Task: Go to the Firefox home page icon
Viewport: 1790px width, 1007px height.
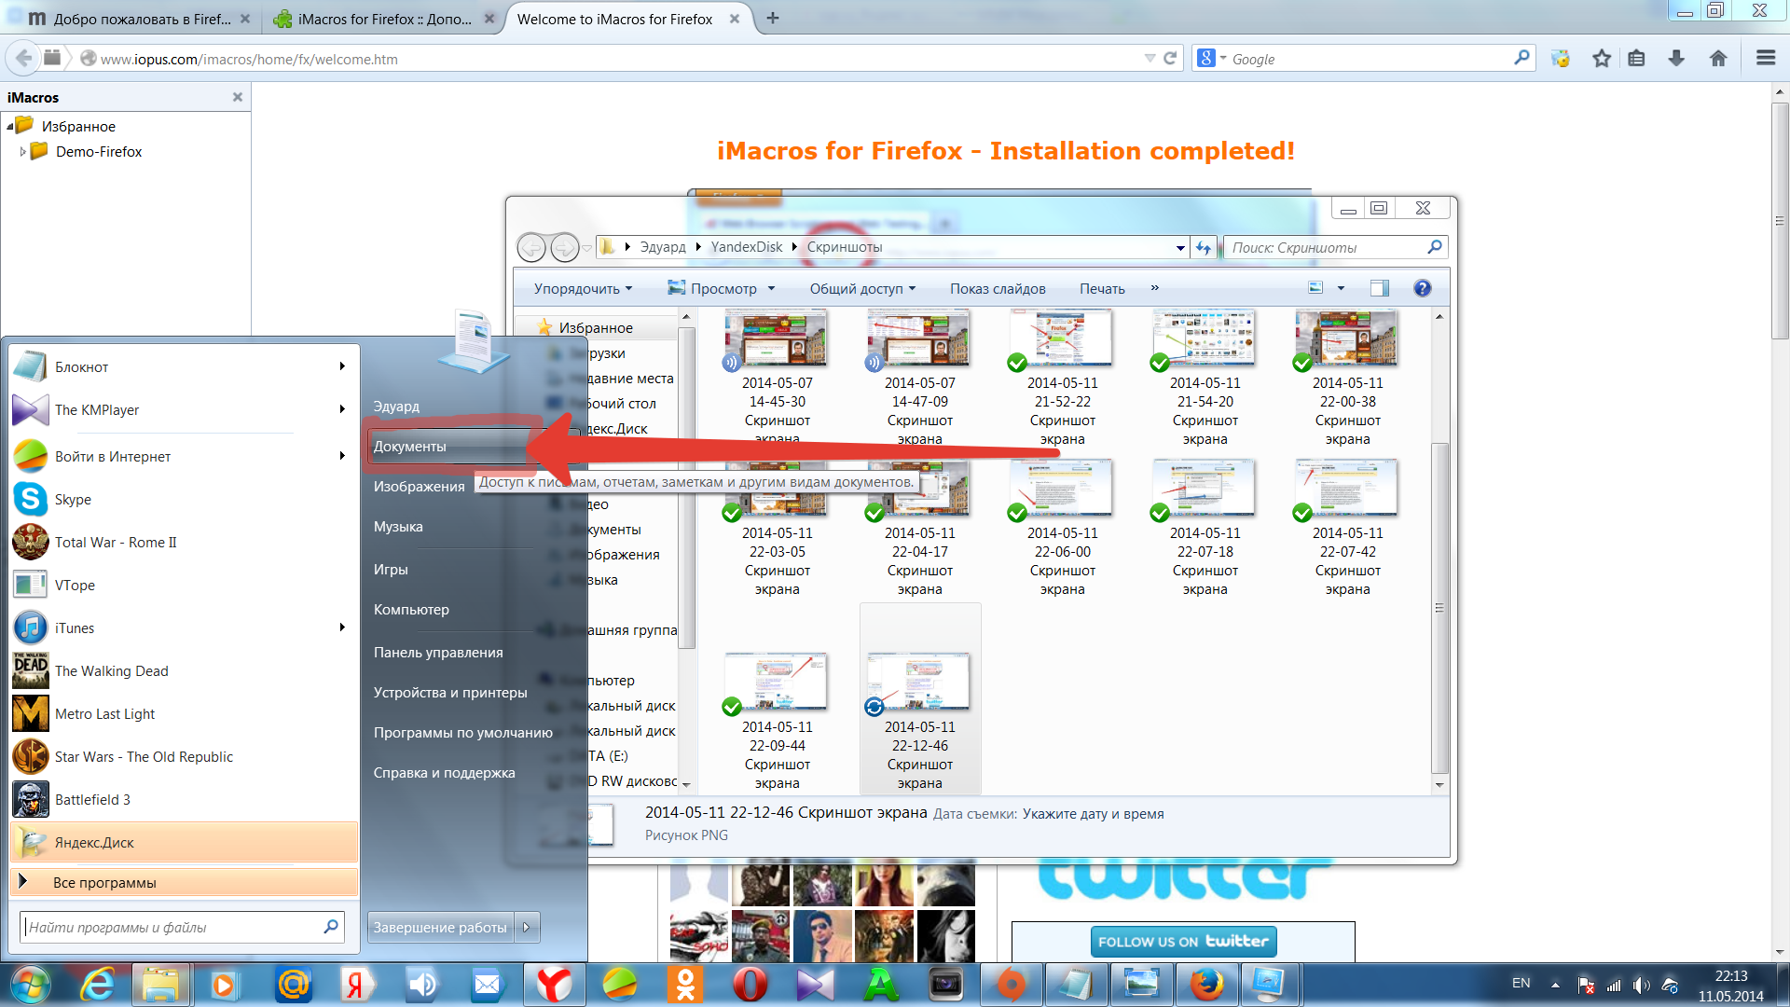Action: pos(1718,58)
